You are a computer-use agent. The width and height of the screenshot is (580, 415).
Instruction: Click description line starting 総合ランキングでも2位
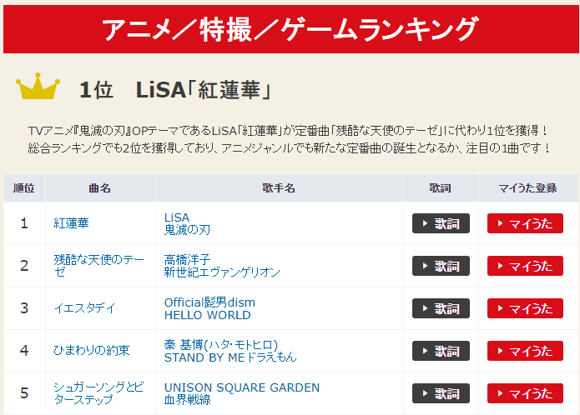point(290,148)
